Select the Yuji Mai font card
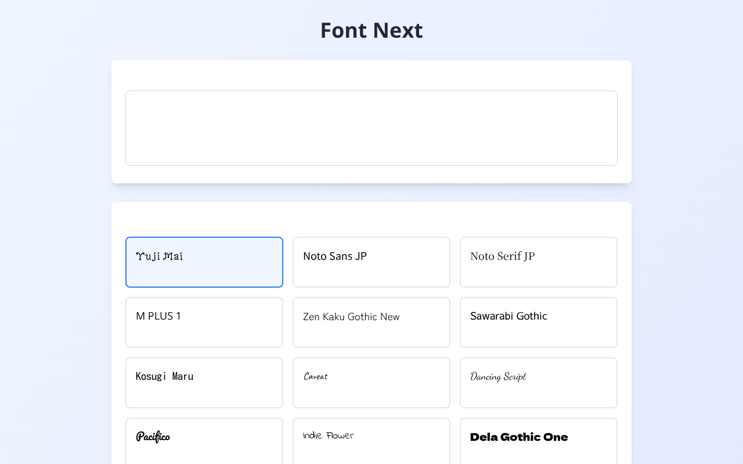The width and height of the screenshot is (743, 464). pyautogui.click(x=204, y=262)
